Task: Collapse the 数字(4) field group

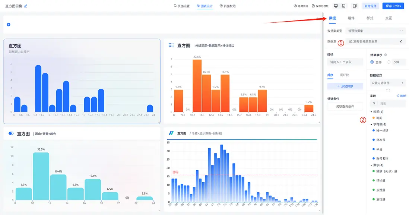Action: [x=371, y=165]
